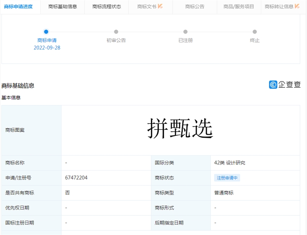
Task: Open the 商标基础信息 tab
Action: [x=63, y=7]
